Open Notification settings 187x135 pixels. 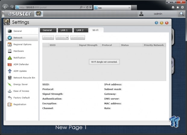[x=22, y=58]
